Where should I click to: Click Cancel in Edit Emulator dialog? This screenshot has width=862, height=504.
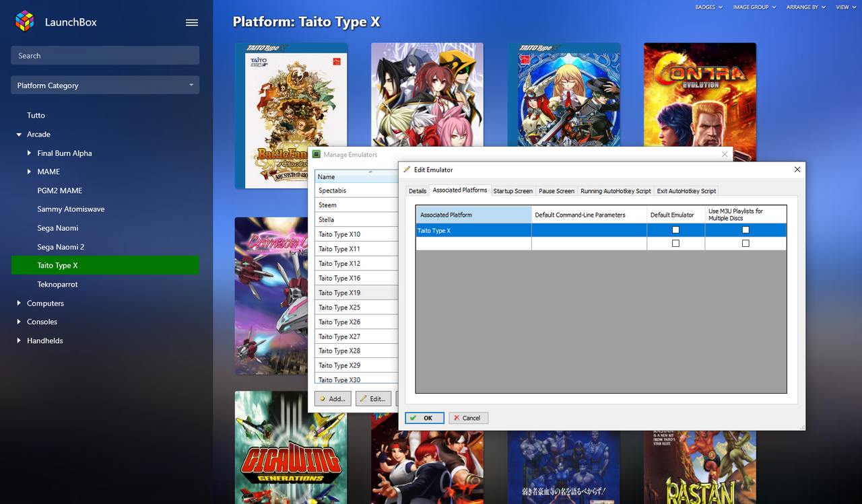tap(468, 418)
